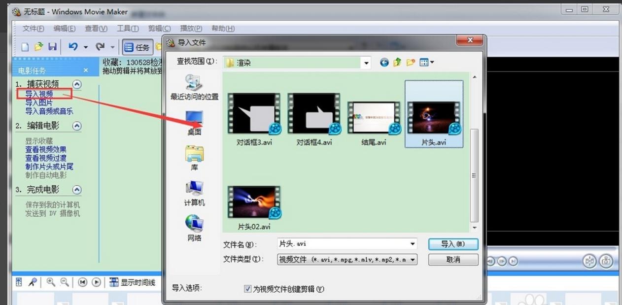
Task: Collapse the 捕获视频 task section
Action: [77, 84]
